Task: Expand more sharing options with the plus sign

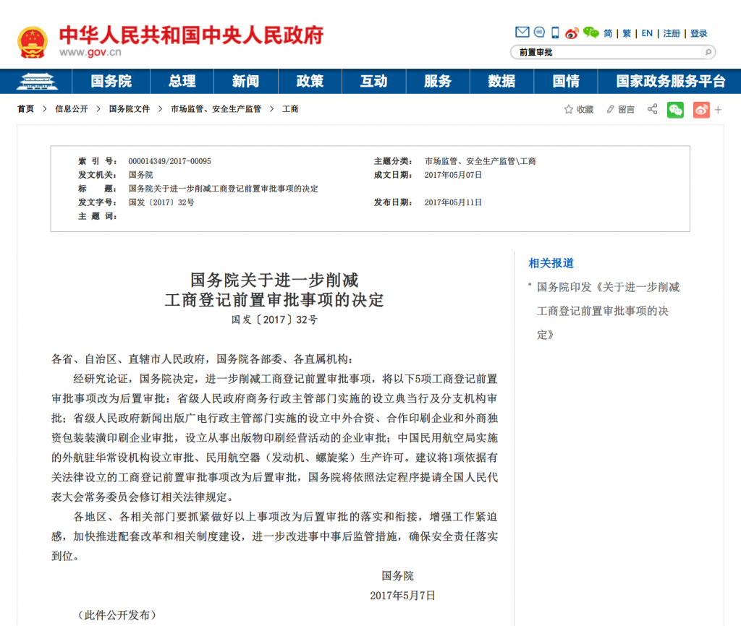Action: click(717, 108)
